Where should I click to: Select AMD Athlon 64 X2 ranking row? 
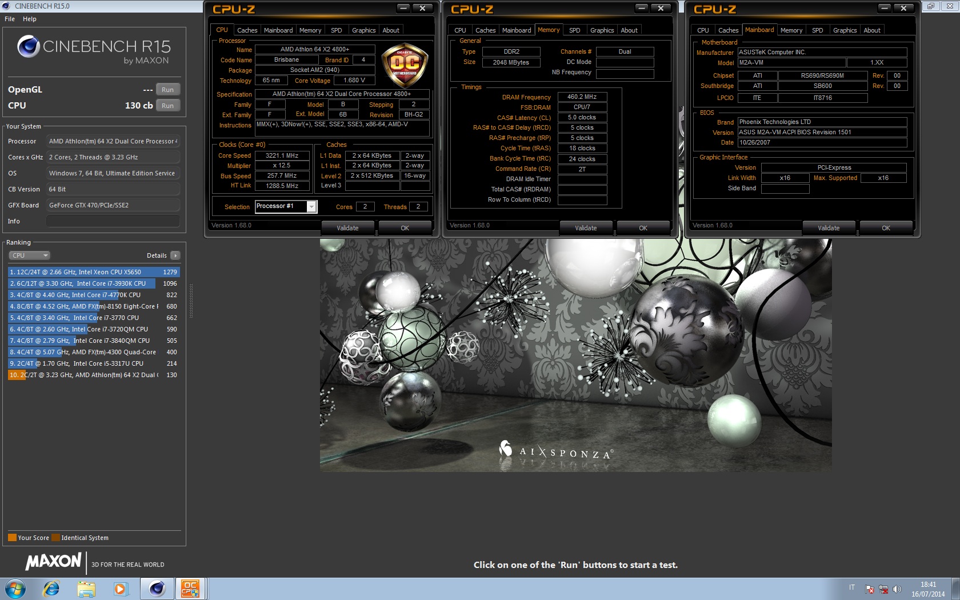click(94, 375)
